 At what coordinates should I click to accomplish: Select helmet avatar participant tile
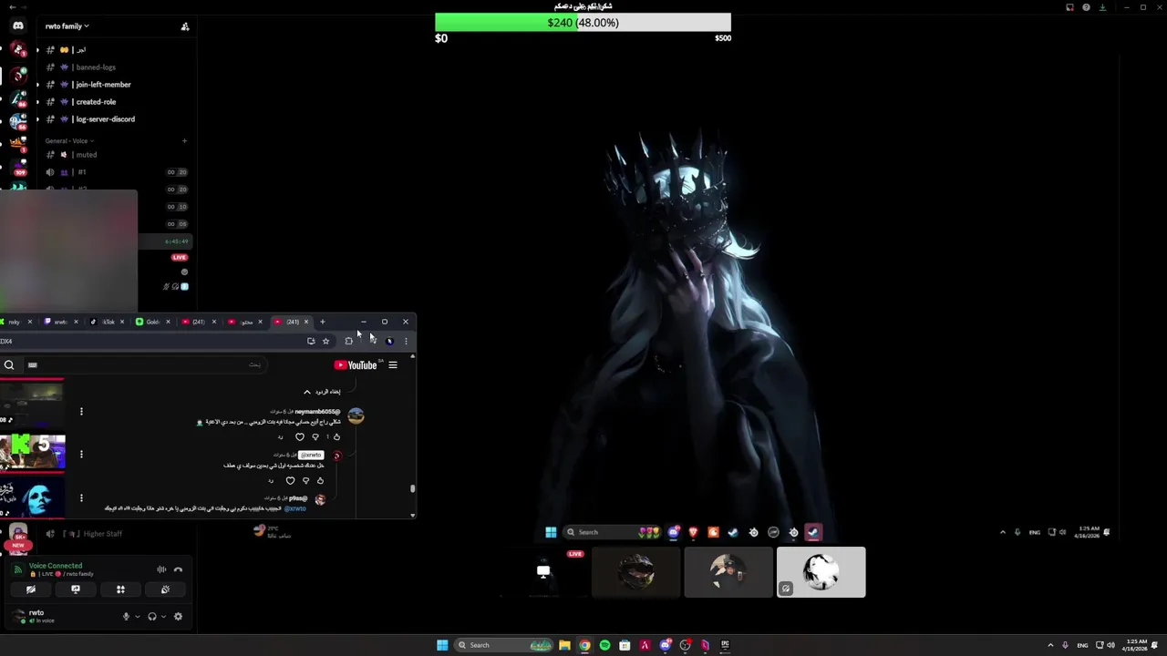(636, 572)
